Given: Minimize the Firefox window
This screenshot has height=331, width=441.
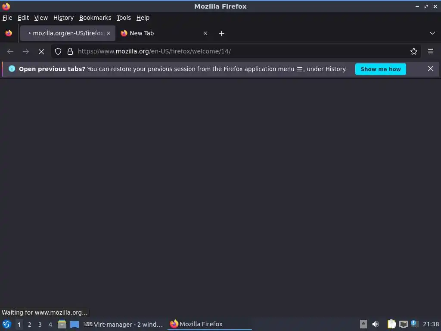Looking at the screenshot, I should (417, 6).
